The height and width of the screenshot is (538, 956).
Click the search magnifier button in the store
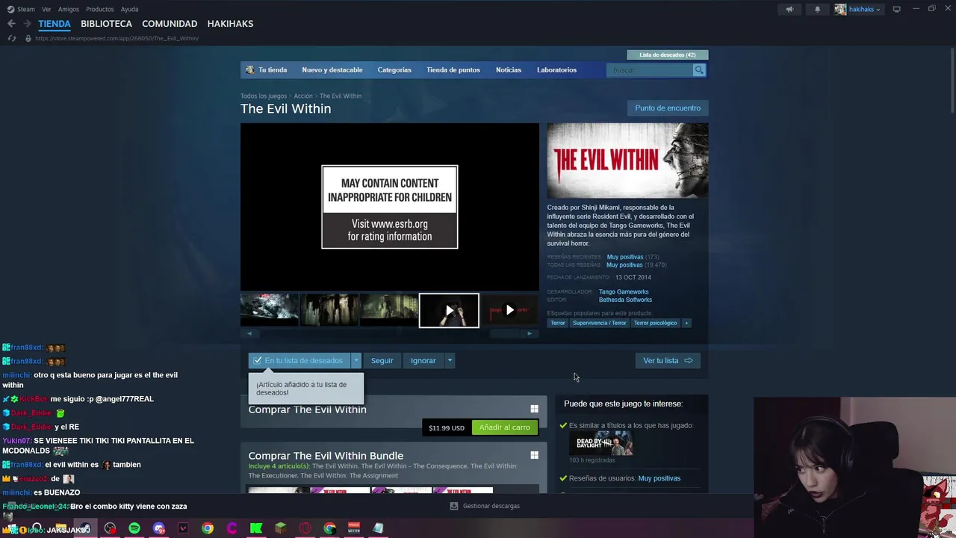pos(699,69)
